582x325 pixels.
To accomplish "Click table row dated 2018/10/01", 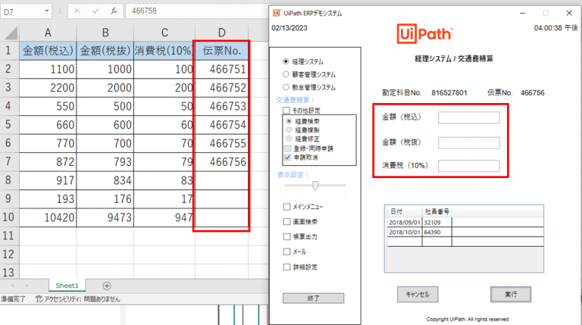I will click(464, 233).
